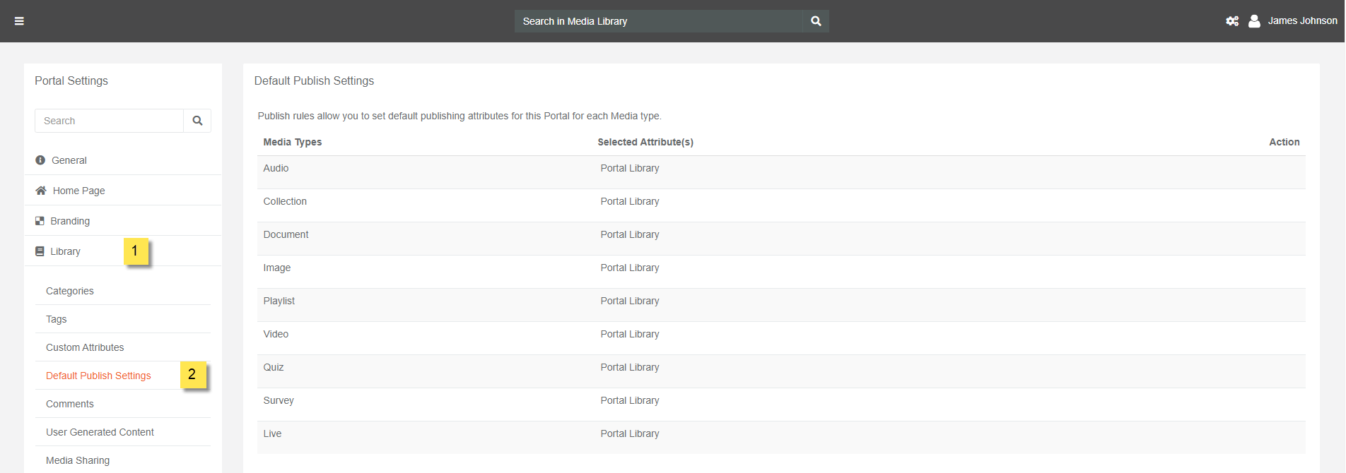This screenshot has height=473, width=1346.
Task: Open Custom Attributes settings
Action: pos(85,347)
